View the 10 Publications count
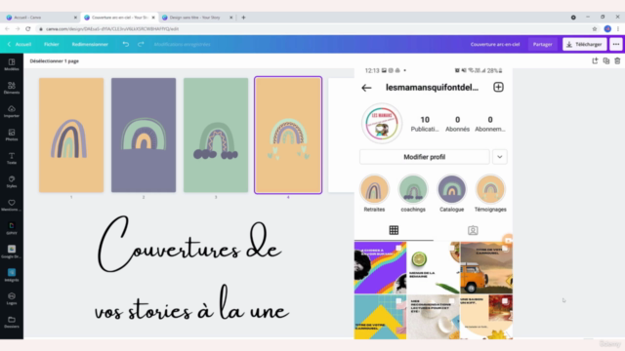Screen dimensions: 625x351 pyautogui.click(x=425, y=124)
